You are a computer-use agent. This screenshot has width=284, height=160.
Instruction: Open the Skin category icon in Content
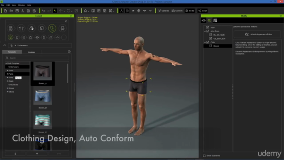point(32,28)
